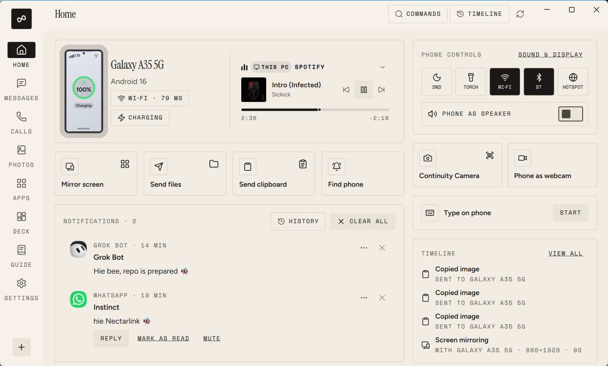Toggle the phone Torch

(471, 82)
